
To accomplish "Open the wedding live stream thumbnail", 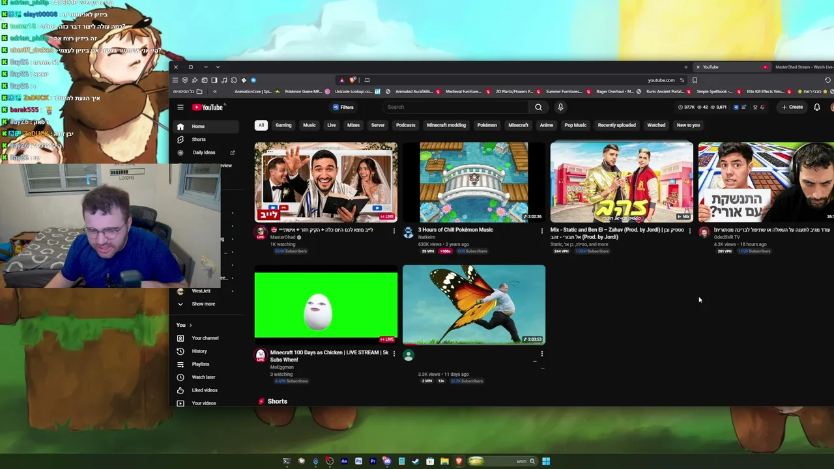I will [x=326, y=182].
